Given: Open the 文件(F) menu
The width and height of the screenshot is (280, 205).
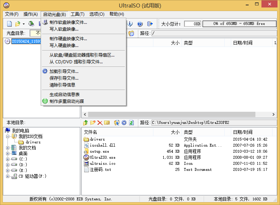Looking at the screenshot, I should 12,14.
